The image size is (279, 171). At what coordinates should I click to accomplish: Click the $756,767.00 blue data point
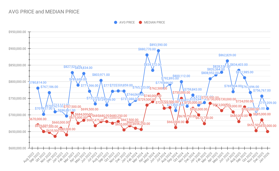[262, 96]
